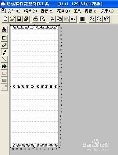
Task: Click the application icon in title bar
Action: click(x=3, y=4)
